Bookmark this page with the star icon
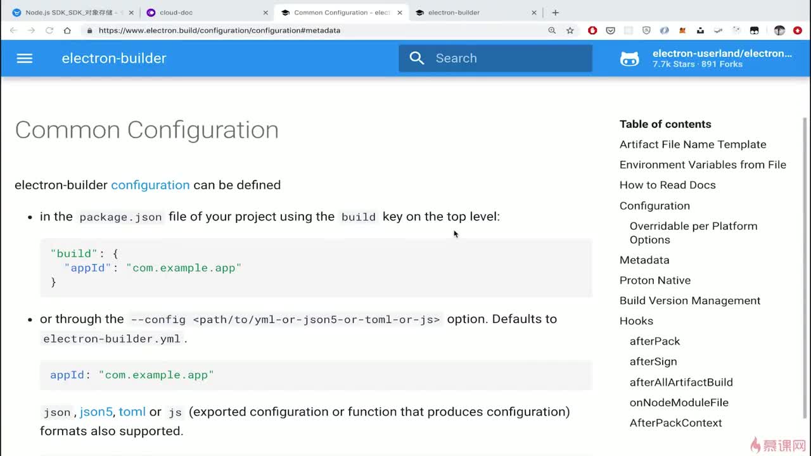811x456 pixels. [x=570, y=30]
